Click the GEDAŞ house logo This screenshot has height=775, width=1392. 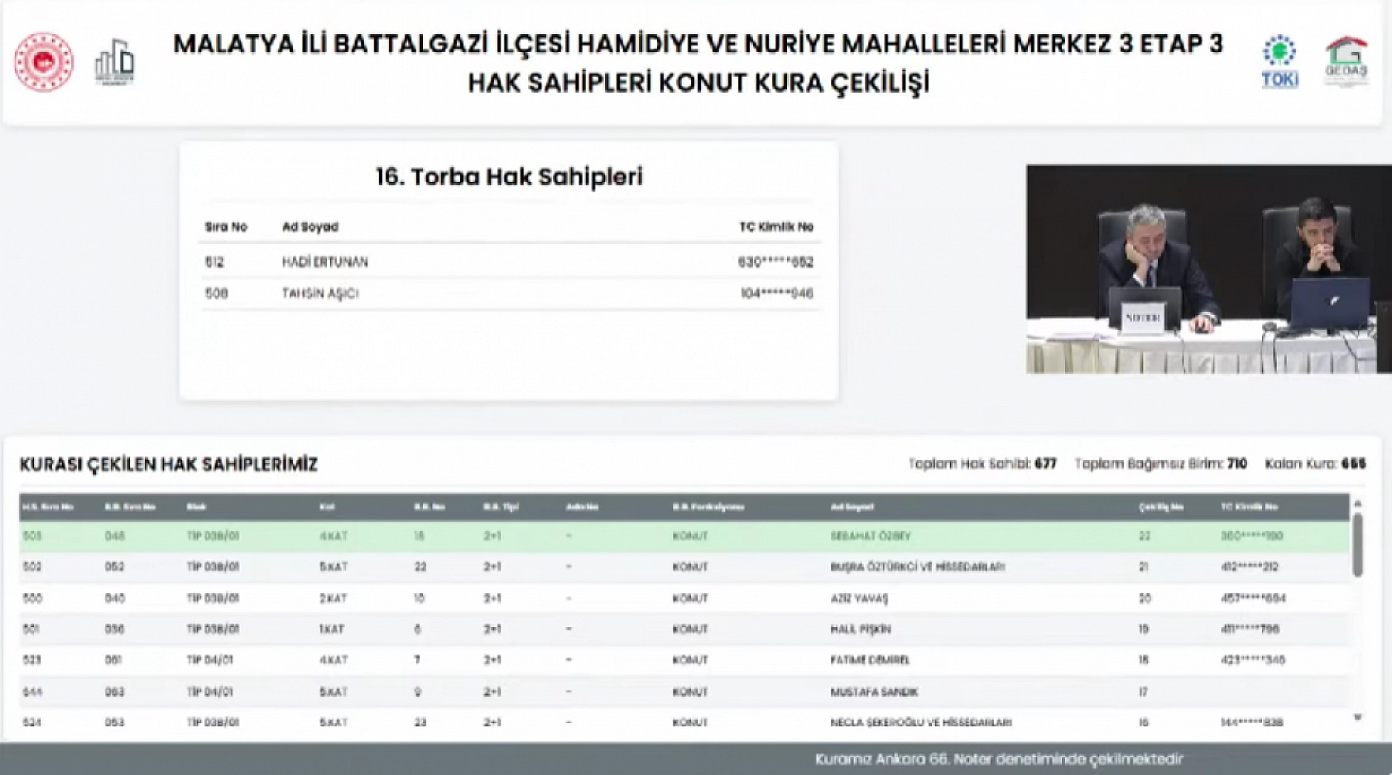click(x=1346, y=61)
